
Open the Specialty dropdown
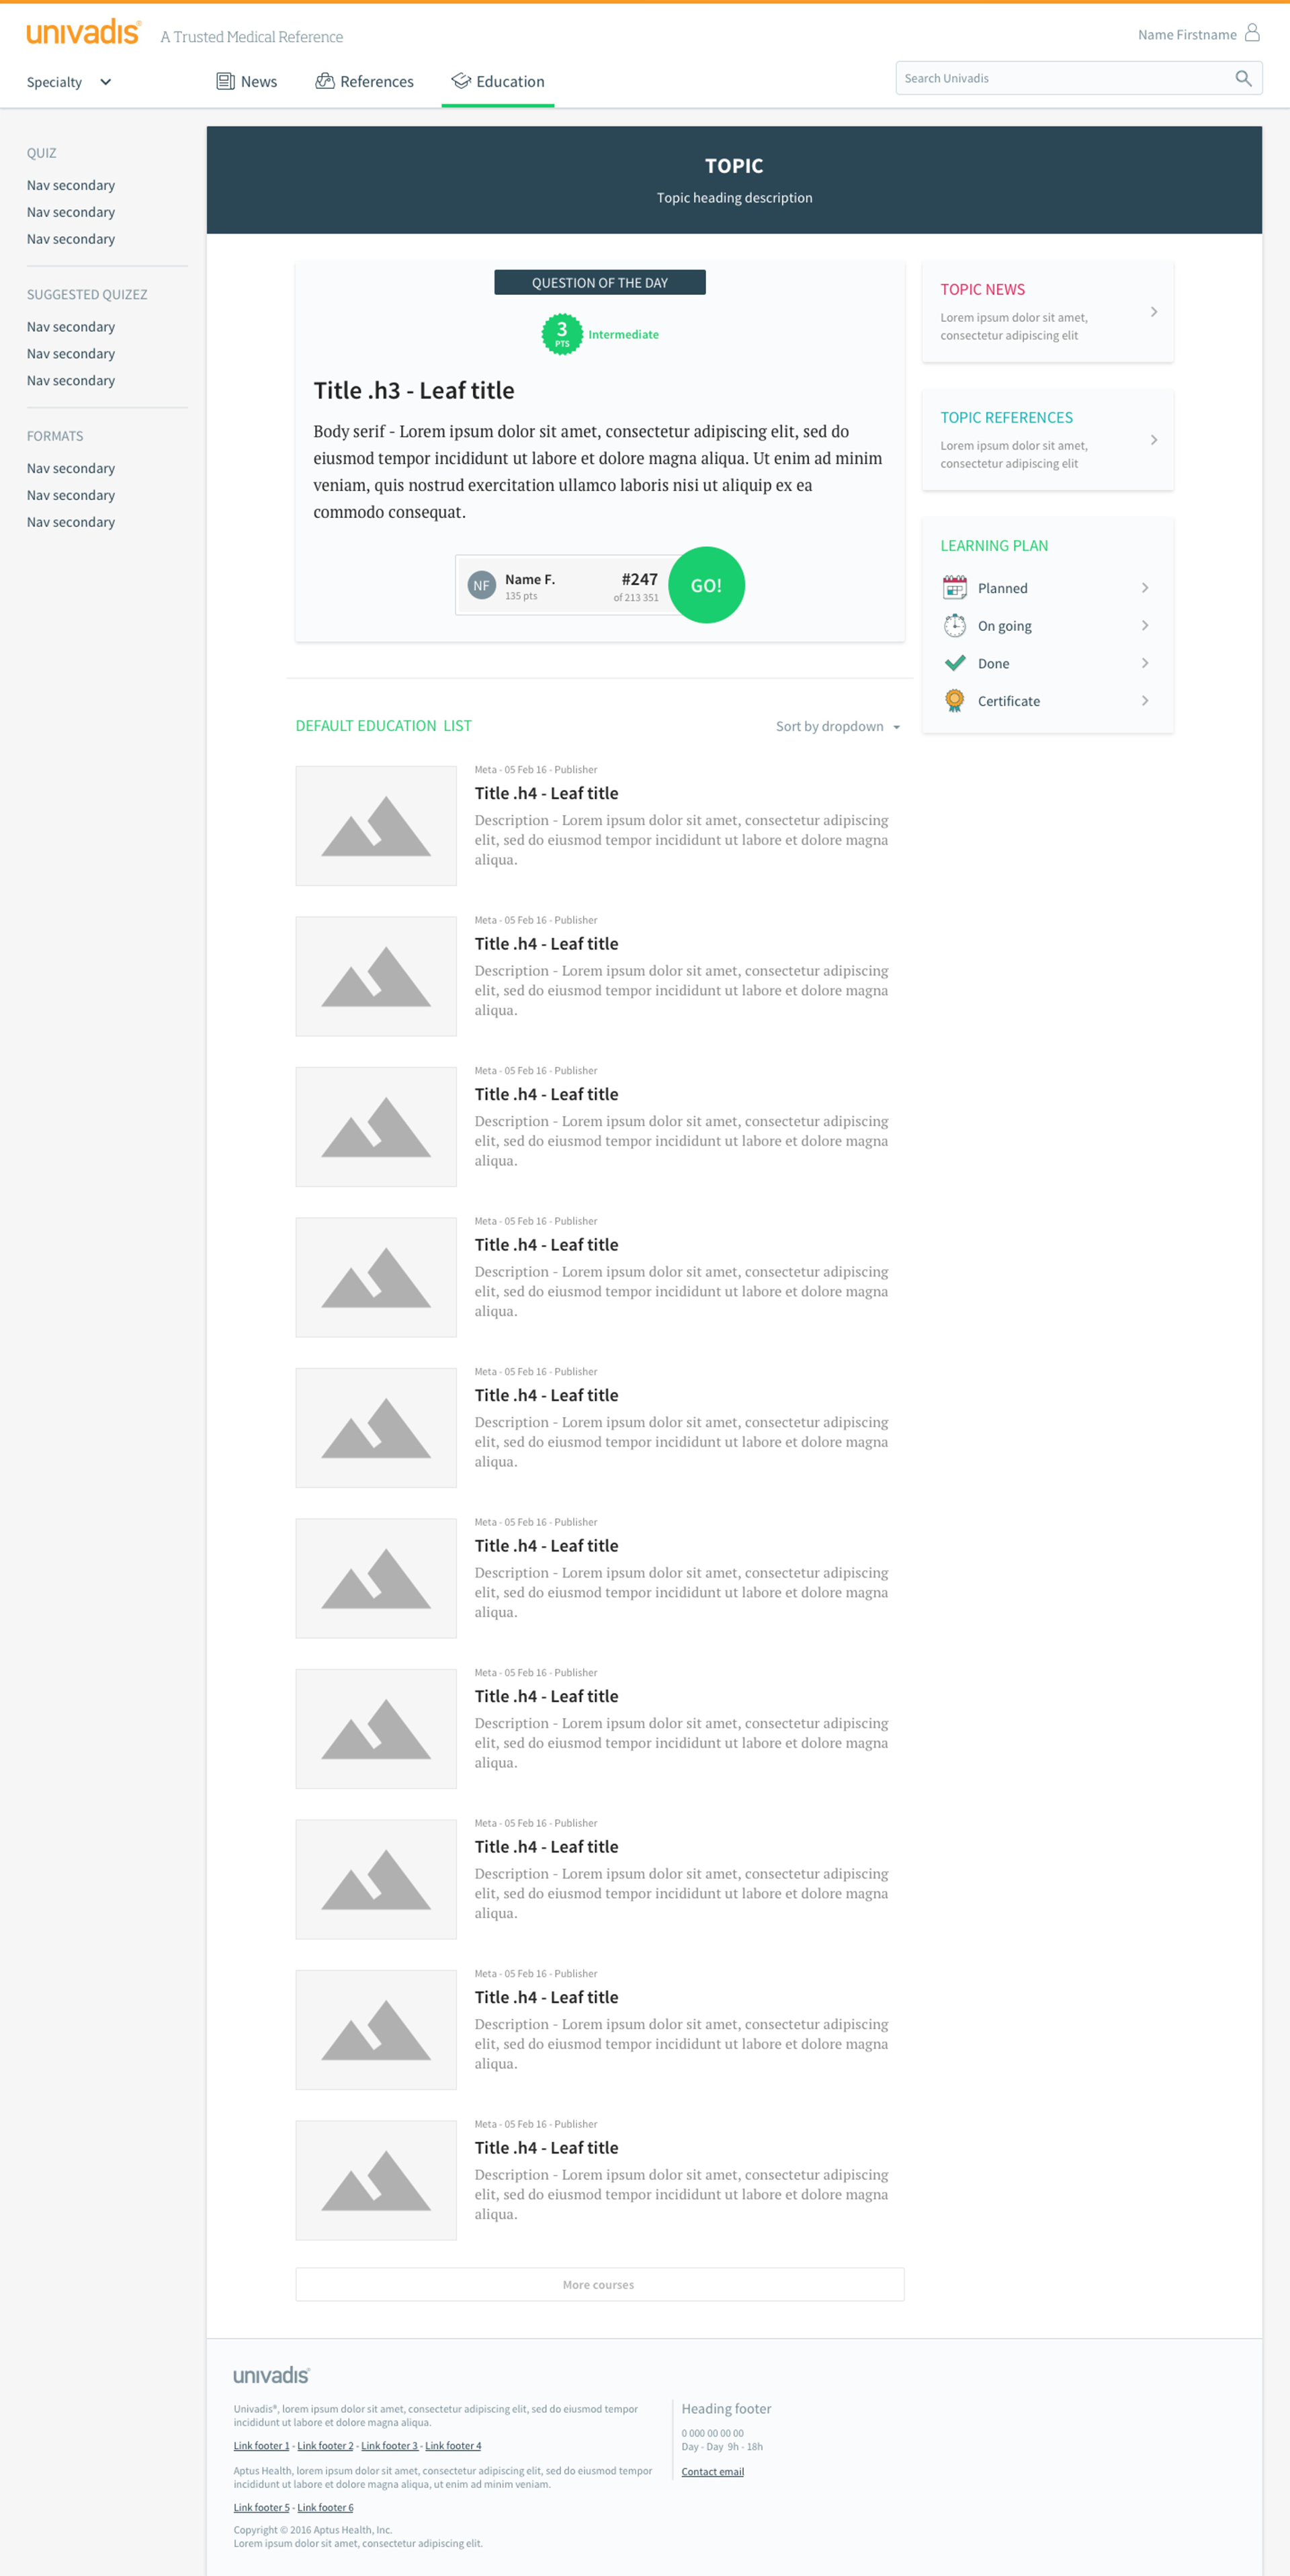[69, 82]
